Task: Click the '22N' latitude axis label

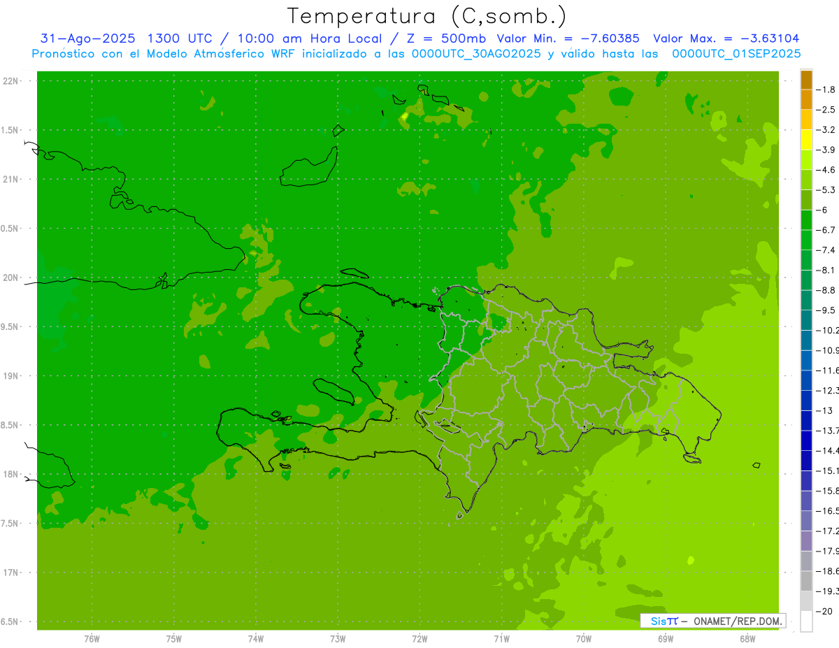Action: tap(11, 81)
